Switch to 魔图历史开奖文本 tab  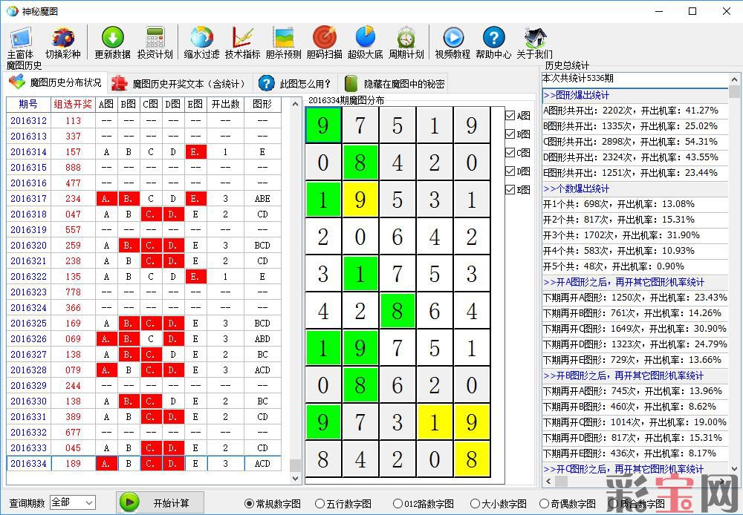[178, 83]
